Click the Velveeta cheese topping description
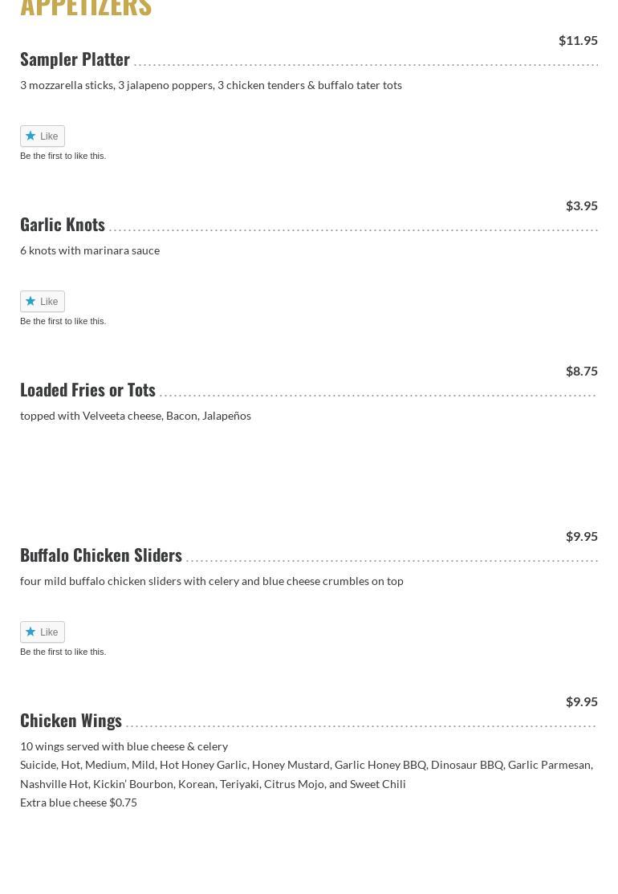 tap(136, 416)
